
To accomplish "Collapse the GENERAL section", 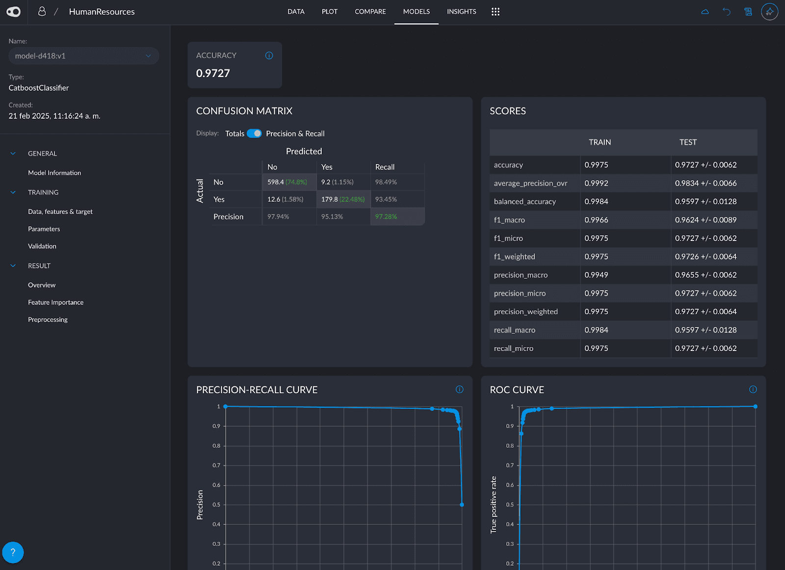I will pos(13,154).
